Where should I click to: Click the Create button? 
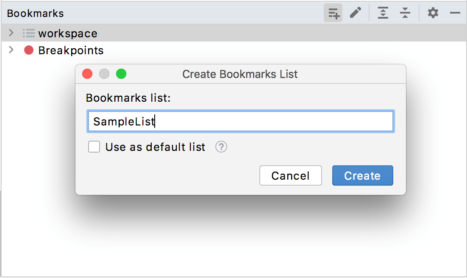coord(362,175)
